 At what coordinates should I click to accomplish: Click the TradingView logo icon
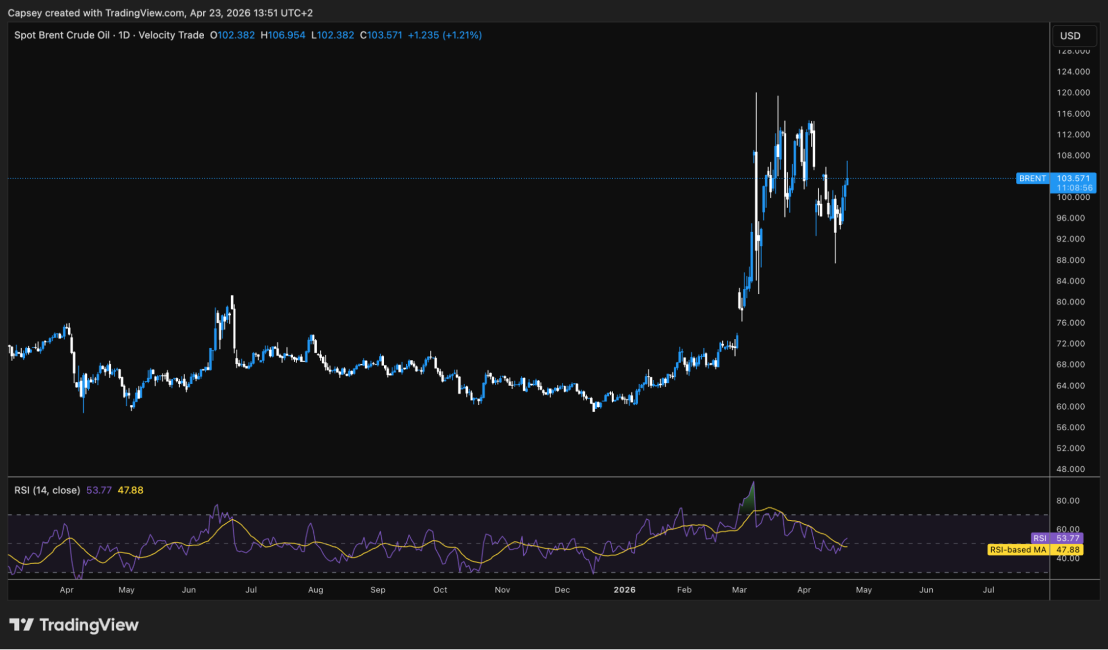point(22,625)
